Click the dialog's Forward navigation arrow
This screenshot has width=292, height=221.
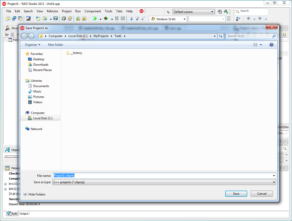31,36
